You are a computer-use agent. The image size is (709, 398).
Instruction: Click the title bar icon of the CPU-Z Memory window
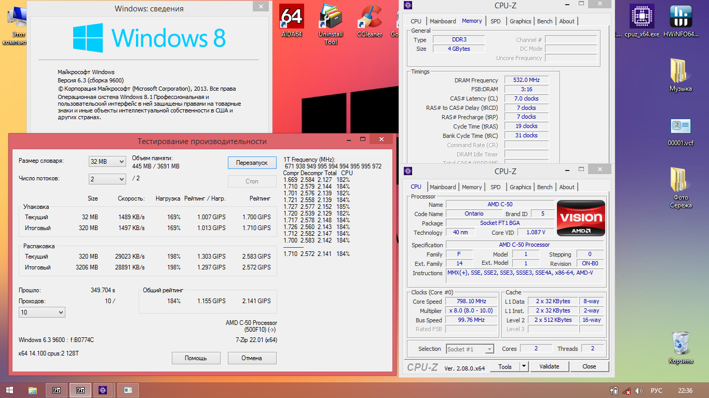point(408,6)
